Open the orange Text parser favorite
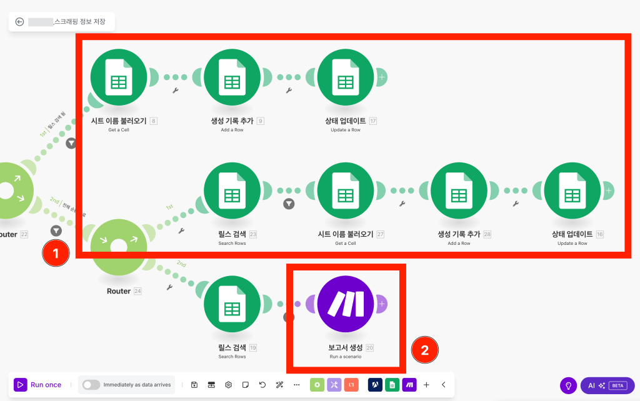This screenshot has height=401, width=640. [351, 385]
